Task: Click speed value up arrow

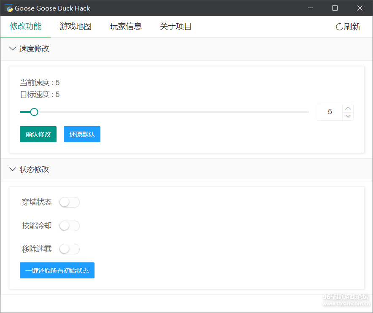Action: click(x=348, y=108)
